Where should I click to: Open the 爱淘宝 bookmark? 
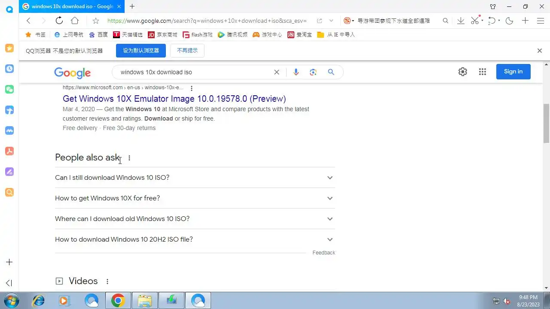tap(300, 35)
